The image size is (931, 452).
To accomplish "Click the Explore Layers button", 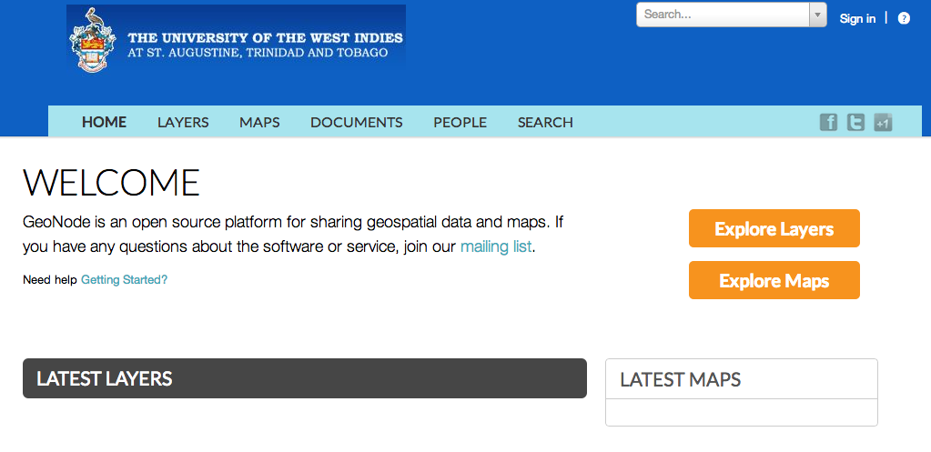I will click(774, 228).
